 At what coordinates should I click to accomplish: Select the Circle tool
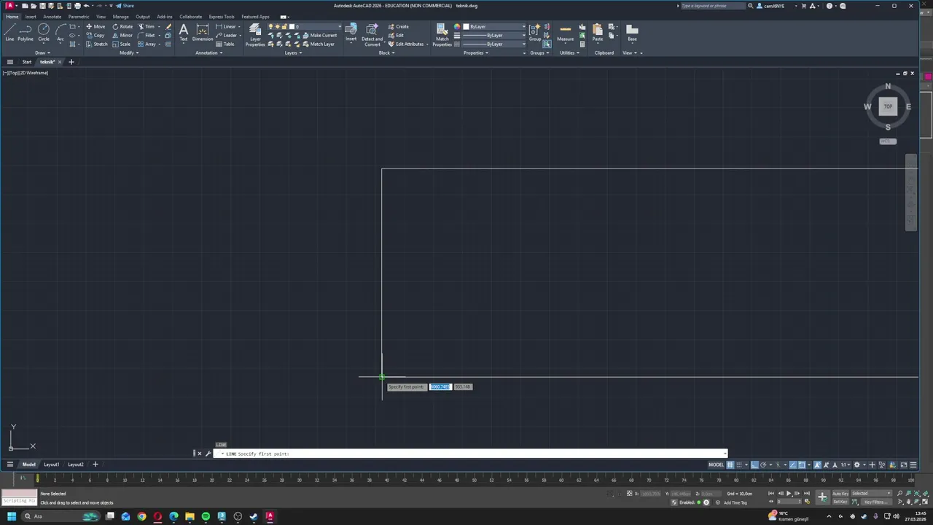click(x=44, y=32)
